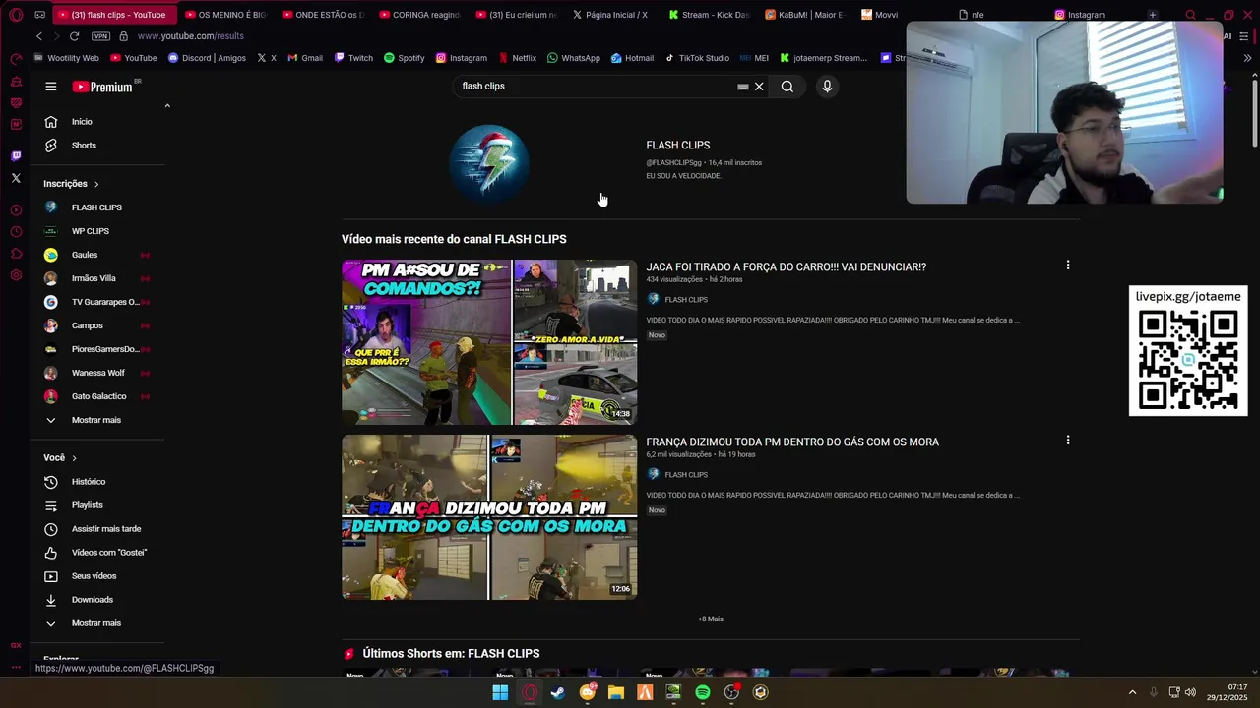Screen dimensions: 1260x708
Task: Open Steam from the Windows taskbar
Action: pos(558,692)
